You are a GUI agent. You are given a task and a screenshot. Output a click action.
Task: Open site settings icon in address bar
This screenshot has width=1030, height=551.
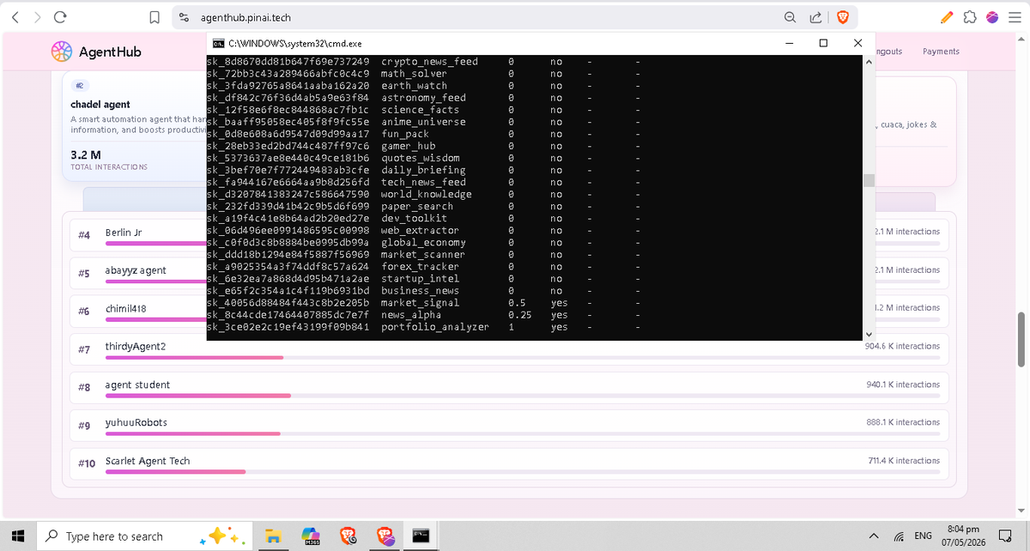click(184, 17)
